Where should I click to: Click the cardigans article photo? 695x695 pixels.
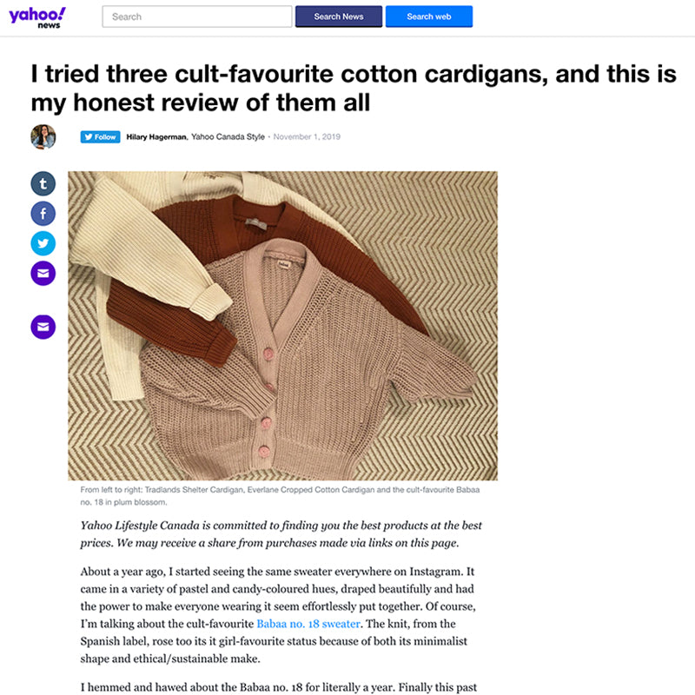point(282,325)
